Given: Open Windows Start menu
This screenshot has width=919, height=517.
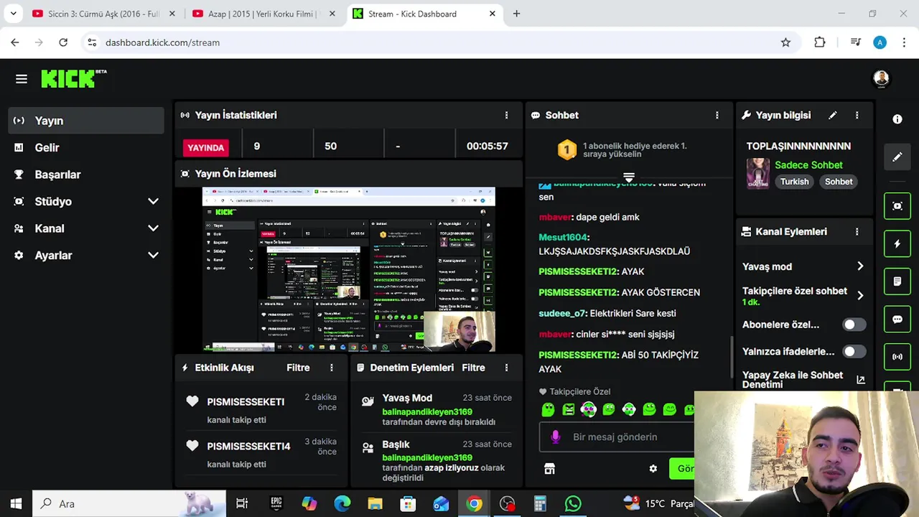Looking at the screenshot, I should point(16,503).
